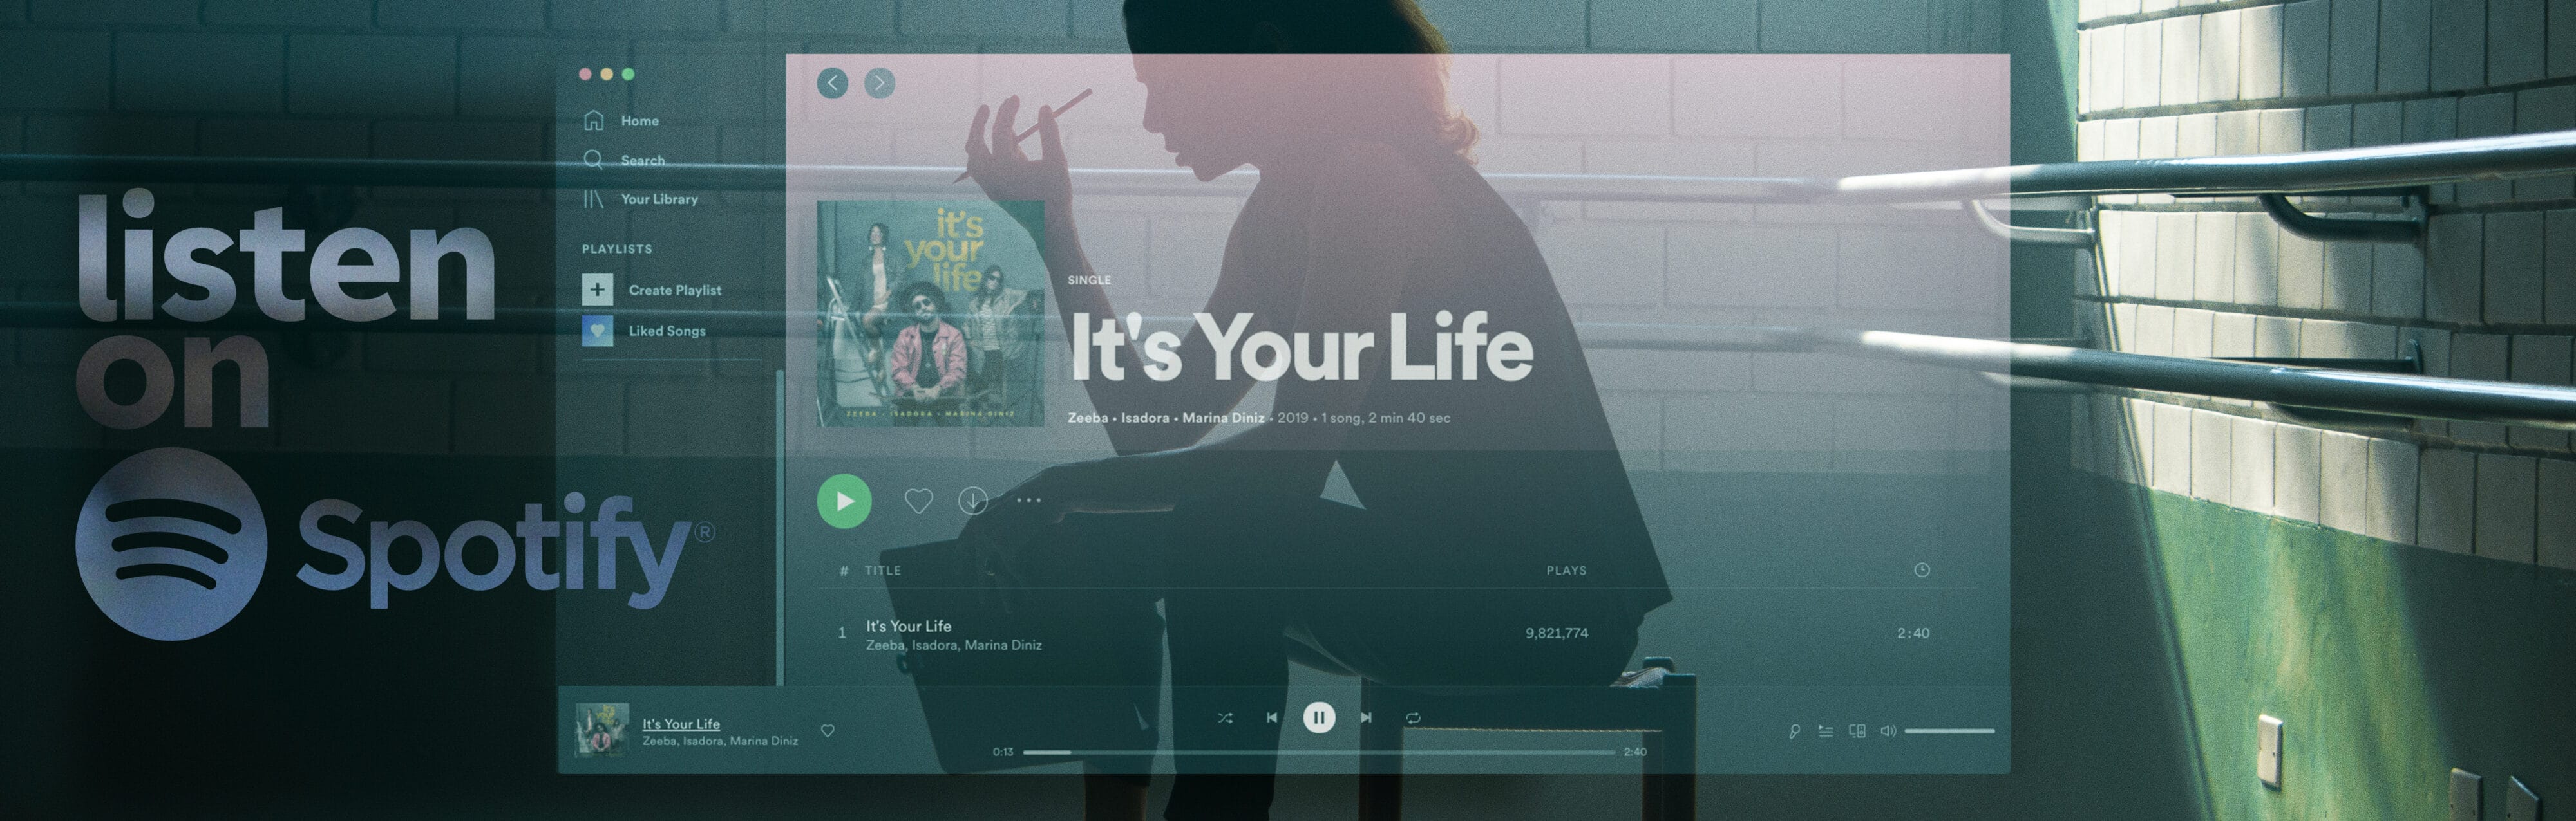Download the single with arrow icon
This screenshot has width=2576, height=821.
point(973,501)
